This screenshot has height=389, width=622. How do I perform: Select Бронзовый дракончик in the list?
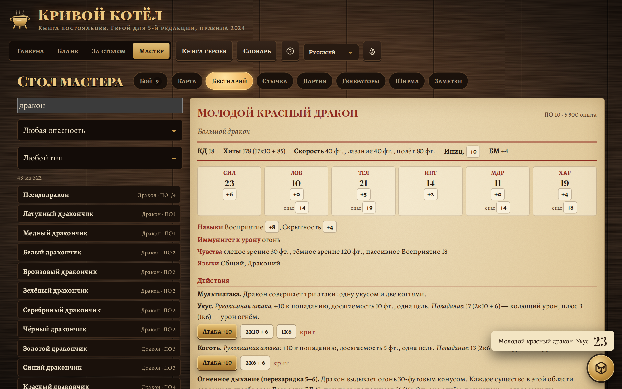pos(99,272)
